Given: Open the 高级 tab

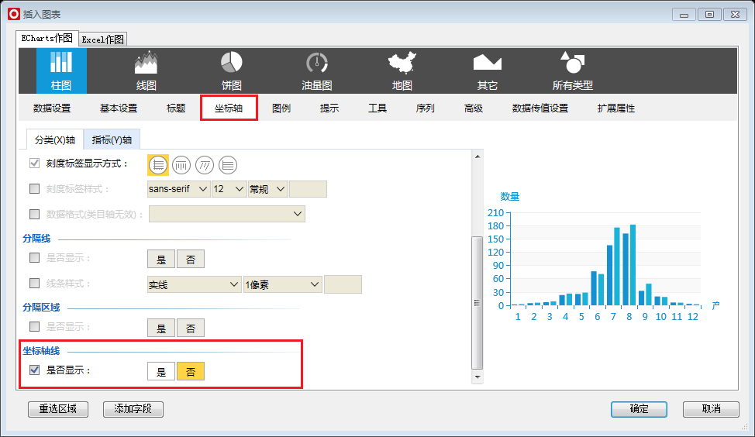Looking at the screenshot, I should point(474,108).
